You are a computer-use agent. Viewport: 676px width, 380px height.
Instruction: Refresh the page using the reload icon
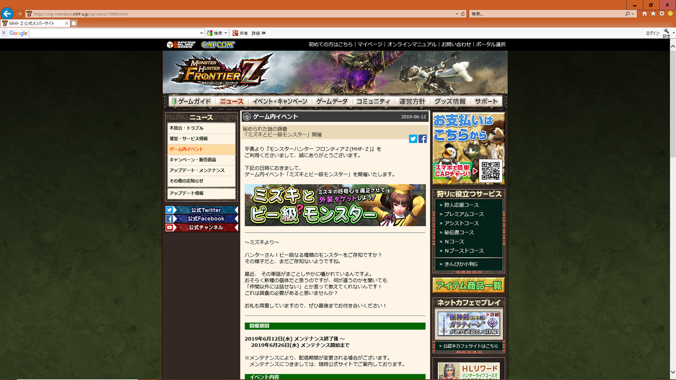[463, 14]
